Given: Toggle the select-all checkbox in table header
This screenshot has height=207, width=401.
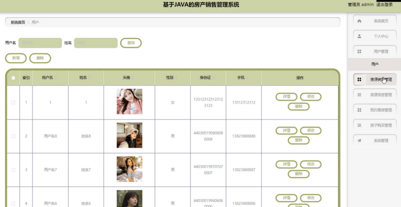Looking at the screenshot, I should [x=13, y=78].
